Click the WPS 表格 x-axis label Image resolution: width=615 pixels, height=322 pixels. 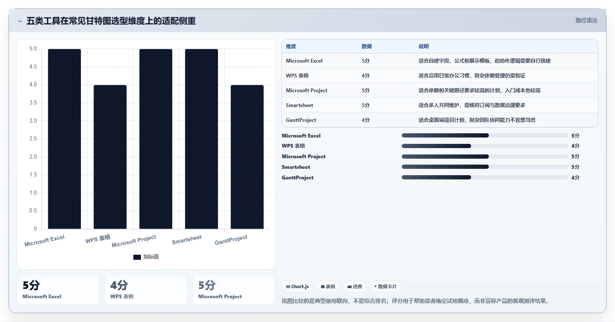tap(98, 239)
